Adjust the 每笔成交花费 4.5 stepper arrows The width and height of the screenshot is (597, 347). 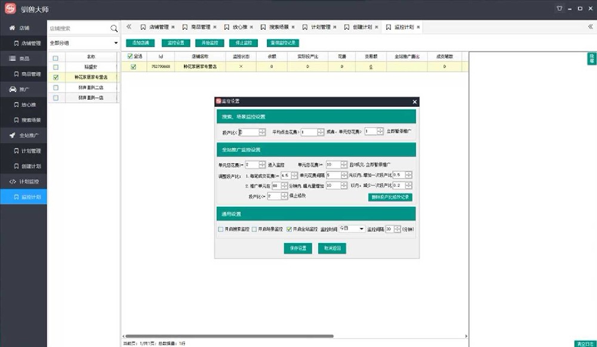click(x=294, y=176)
